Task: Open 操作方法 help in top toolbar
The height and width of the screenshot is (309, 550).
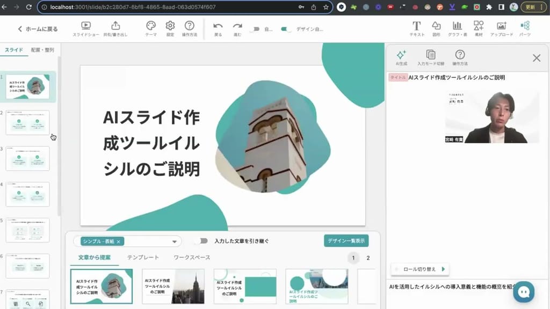Action: (190, 29)
